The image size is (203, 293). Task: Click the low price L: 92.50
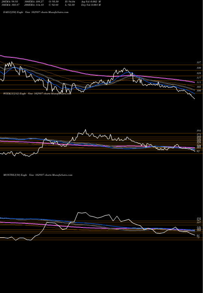(x=70, y=5)
